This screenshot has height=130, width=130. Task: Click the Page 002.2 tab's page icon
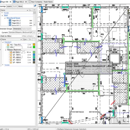pos(14,2)
